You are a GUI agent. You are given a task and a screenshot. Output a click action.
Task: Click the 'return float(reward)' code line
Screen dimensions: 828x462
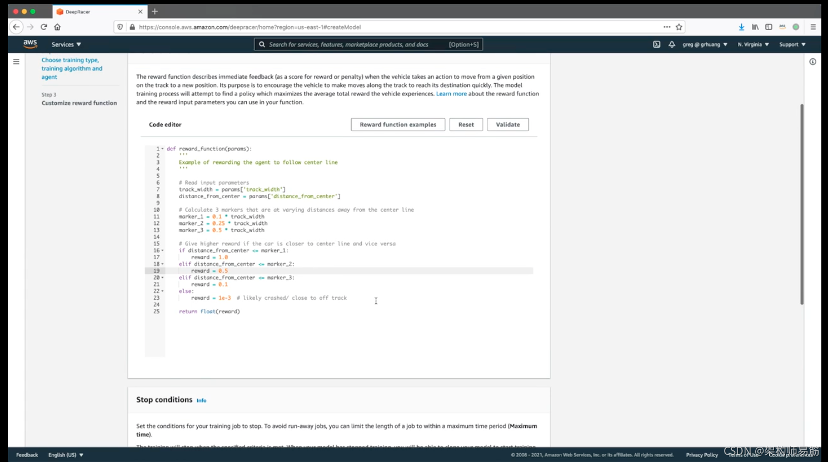click(210, 312)
